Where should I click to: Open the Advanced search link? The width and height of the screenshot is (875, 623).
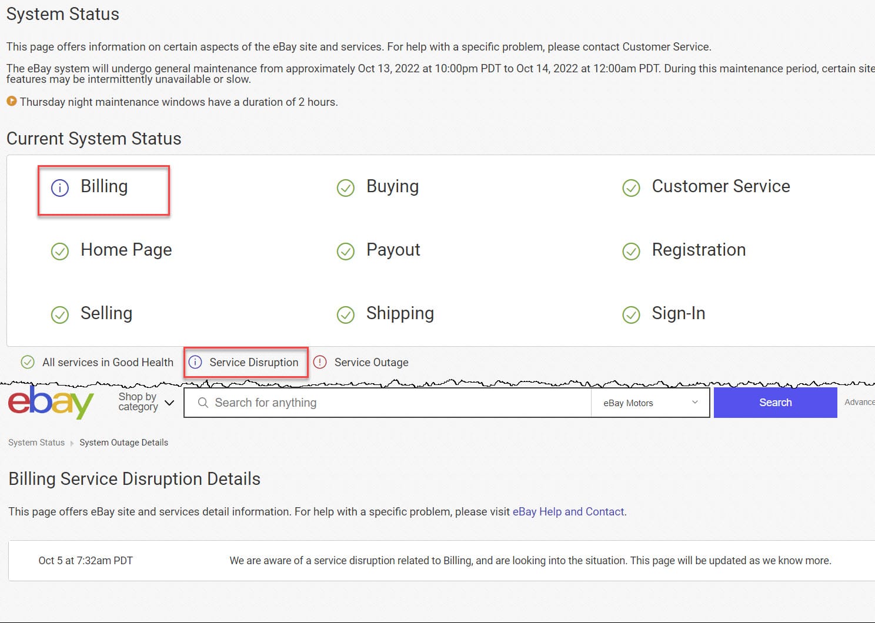[x=859, y=402]
